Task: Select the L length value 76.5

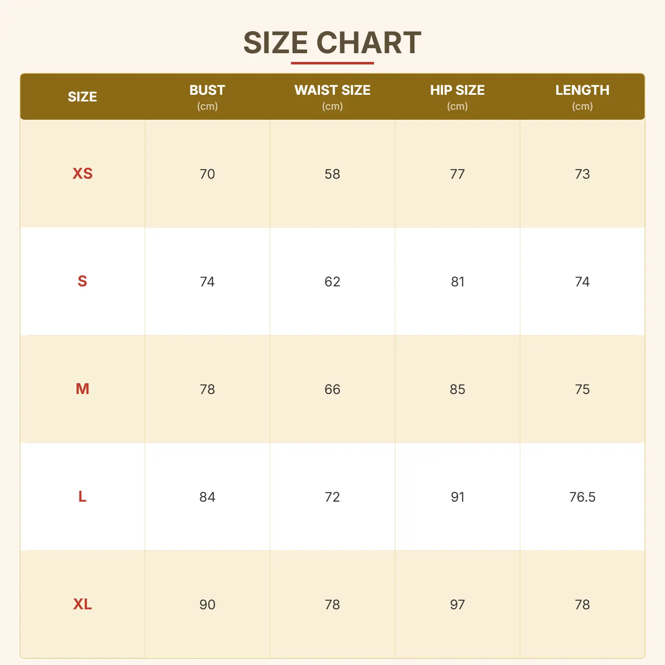Action: (582, 497)
